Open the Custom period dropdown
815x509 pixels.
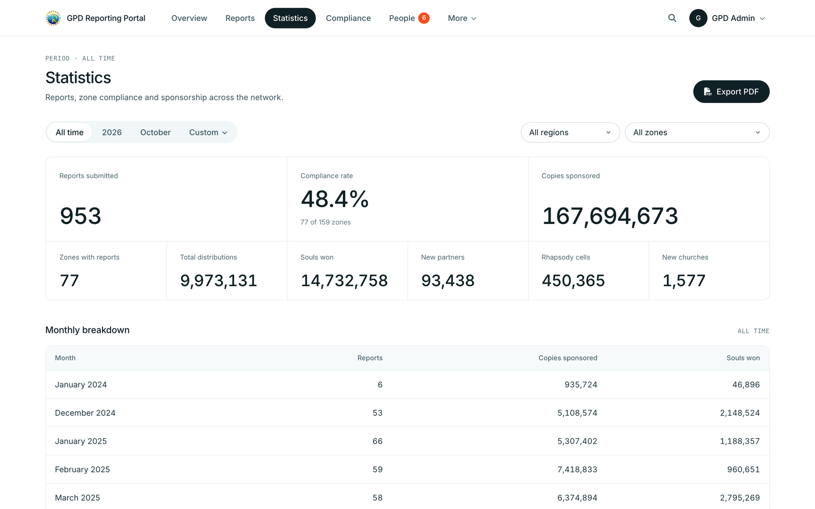tap(208, 132)
